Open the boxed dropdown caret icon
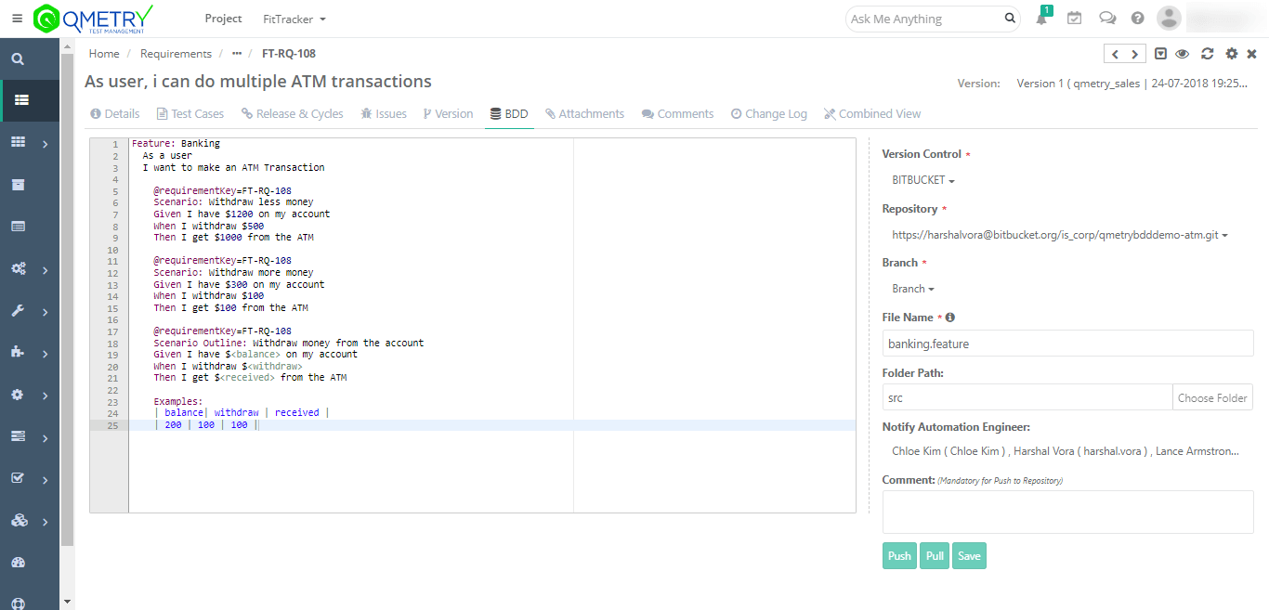This screenshot has height=610, width=1269. 1161,54
